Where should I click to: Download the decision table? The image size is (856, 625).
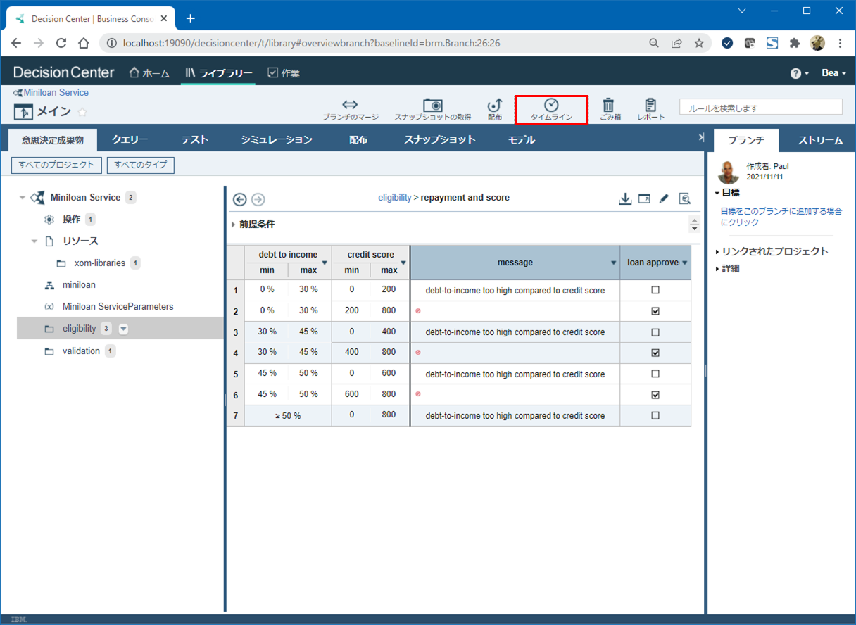pos(624,199)
